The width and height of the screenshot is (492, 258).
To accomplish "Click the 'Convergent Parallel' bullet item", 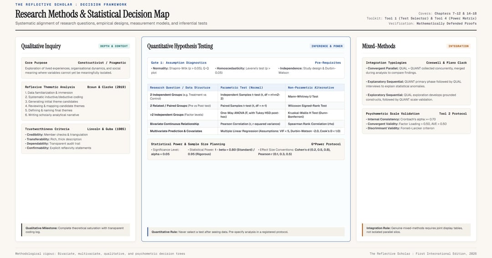I will tap(415, 71).
